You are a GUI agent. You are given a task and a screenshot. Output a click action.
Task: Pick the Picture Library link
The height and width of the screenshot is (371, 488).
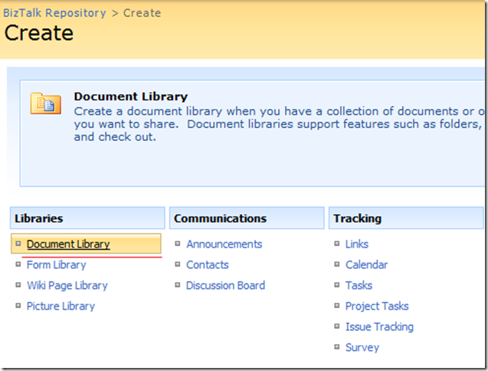click(x=61, y=307)
